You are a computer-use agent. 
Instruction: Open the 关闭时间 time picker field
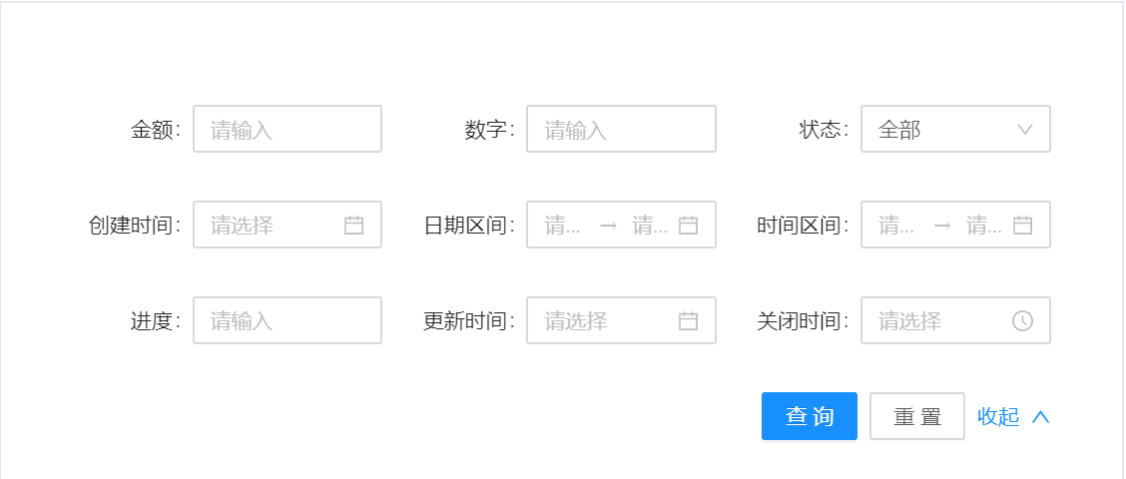pos(956,320)
